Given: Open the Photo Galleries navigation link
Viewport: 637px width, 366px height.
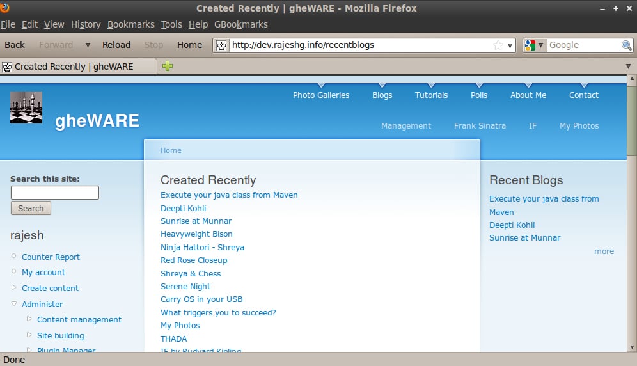Looking at the screenshot, I should [x=321, y=95].
